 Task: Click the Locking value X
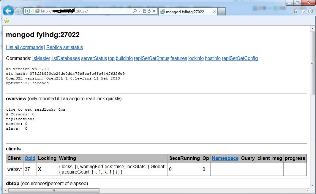click(x=39, y=169)
